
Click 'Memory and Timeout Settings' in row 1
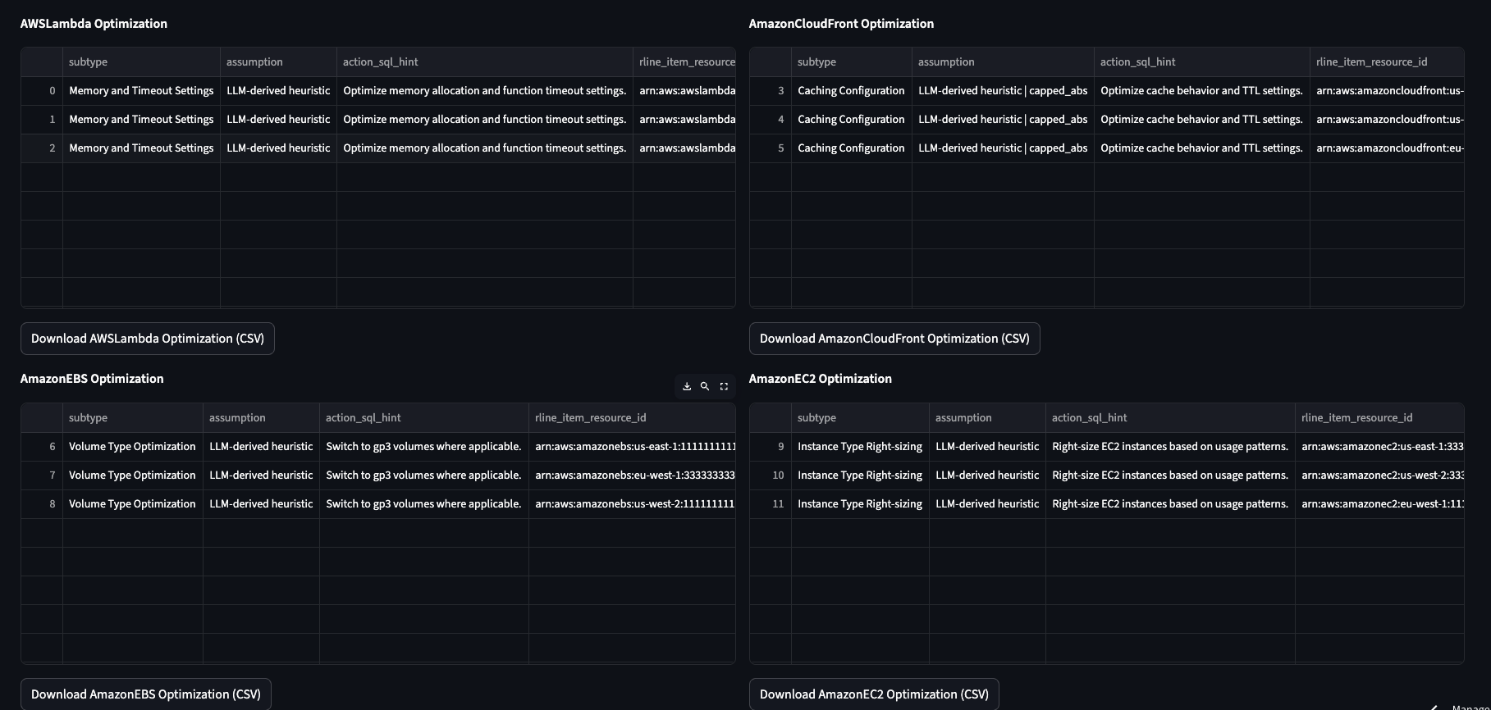pos(141,120)
